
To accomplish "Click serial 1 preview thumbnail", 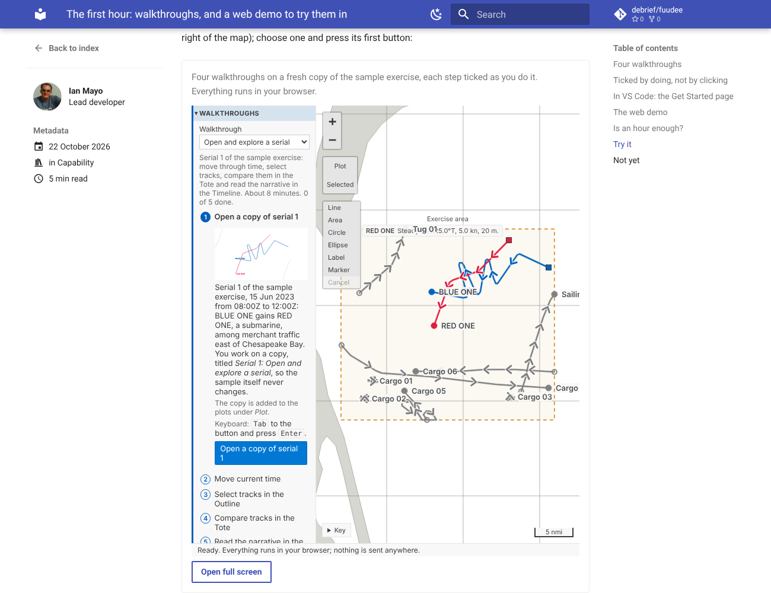I will pos(261,254).
